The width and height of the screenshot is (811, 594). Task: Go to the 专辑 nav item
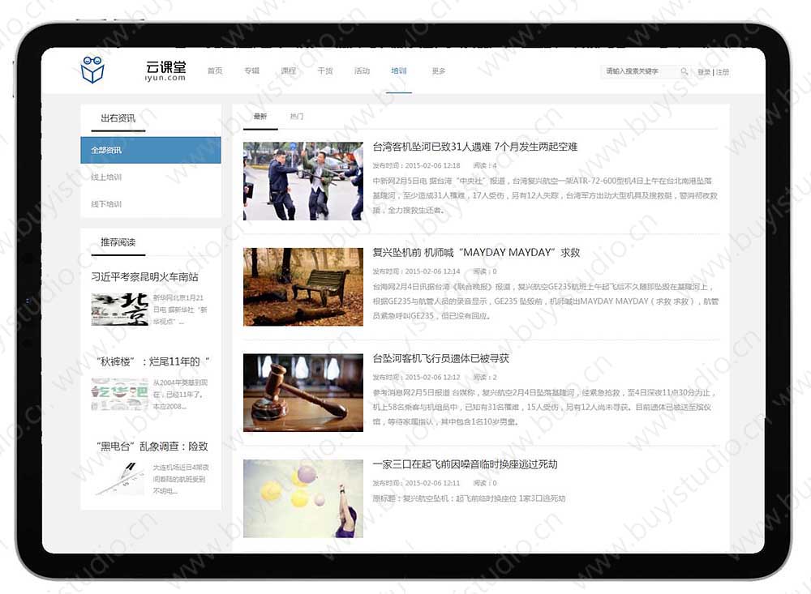pyautogui.click(x=251, y=71)
